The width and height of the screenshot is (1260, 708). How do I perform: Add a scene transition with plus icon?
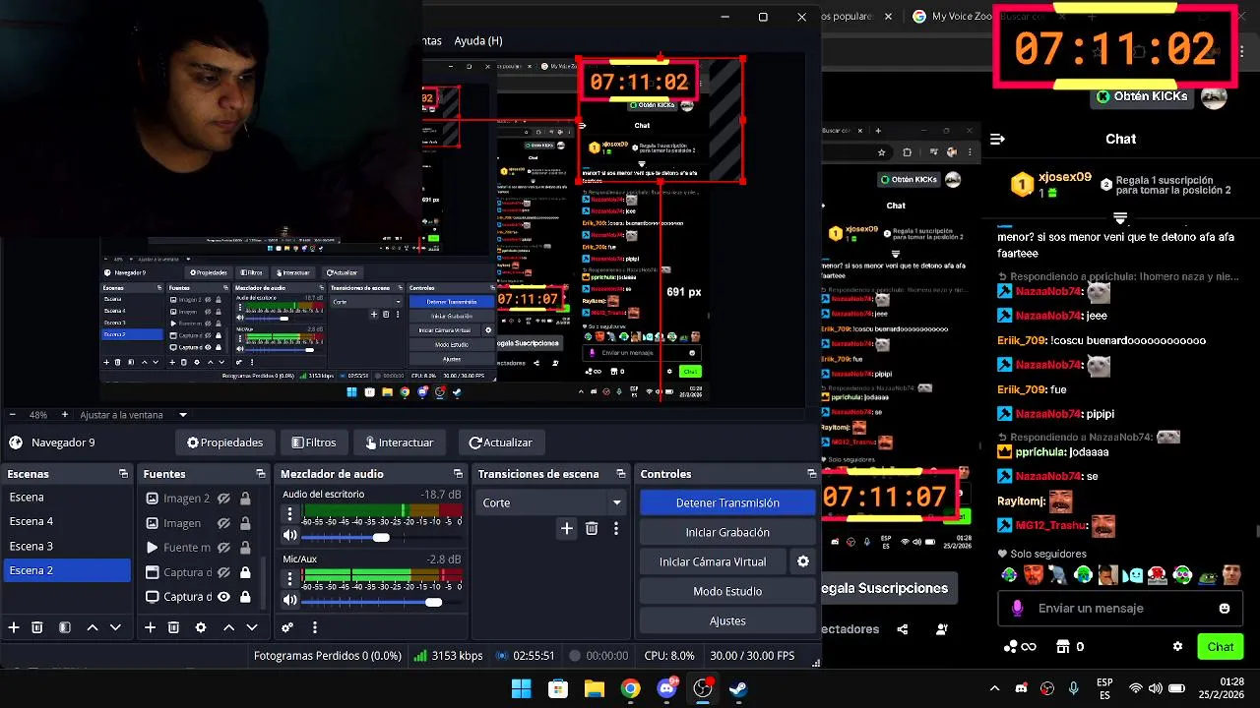coord(567,528)
